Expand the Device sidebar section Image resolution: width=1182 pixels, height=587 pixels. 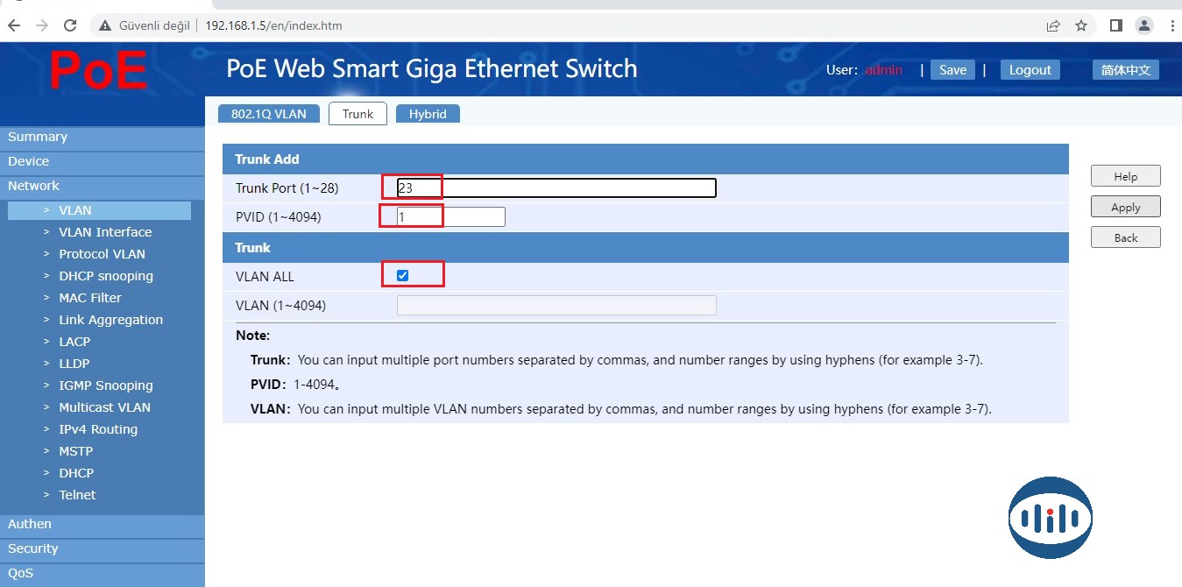pos(29,161)
